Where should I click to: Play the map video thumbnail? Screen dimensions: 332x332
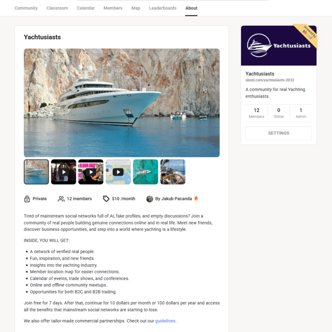[118, 172]
